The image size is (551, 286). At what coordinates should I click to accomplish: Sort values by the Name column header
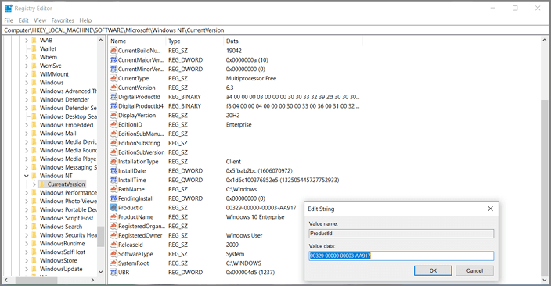point(137,41)
